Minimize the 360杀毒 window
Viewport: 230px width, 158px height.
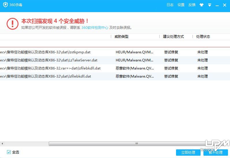click(217, 5)
